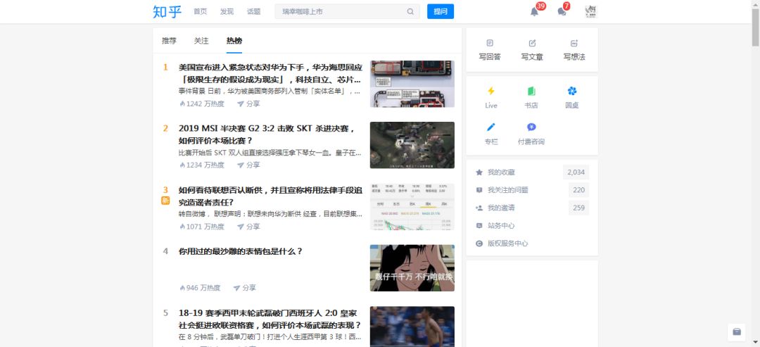This screenshot has width=760, height=347.
Task: Click the icon beside 站务中心
Action: pyautogui.click(x=479, y=225)
